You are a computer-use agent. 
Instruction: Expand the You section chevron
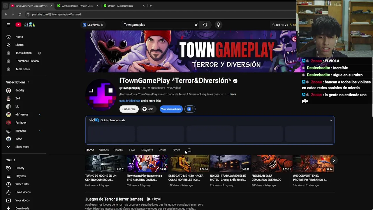pyautogui.click(x=14, y=160)
